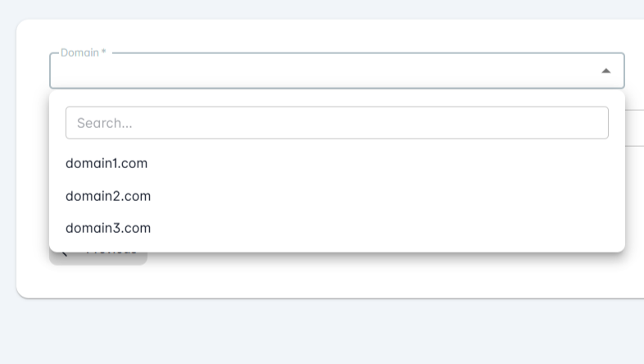Select domain1.com from the list
Image resolution: width=644 pixels, height=364 pixels.
coord(107,163)
